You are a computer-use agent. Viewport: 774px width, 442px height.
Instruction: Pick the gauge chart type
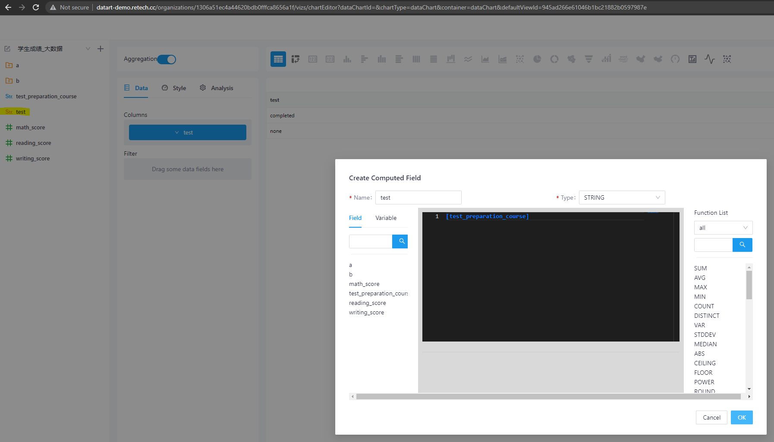675,59
